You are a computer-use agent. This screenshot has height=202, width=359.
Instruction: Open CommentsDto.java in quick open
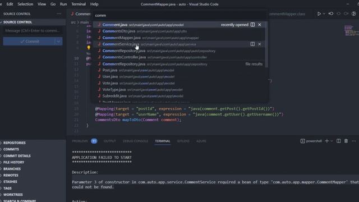(179, 31)
